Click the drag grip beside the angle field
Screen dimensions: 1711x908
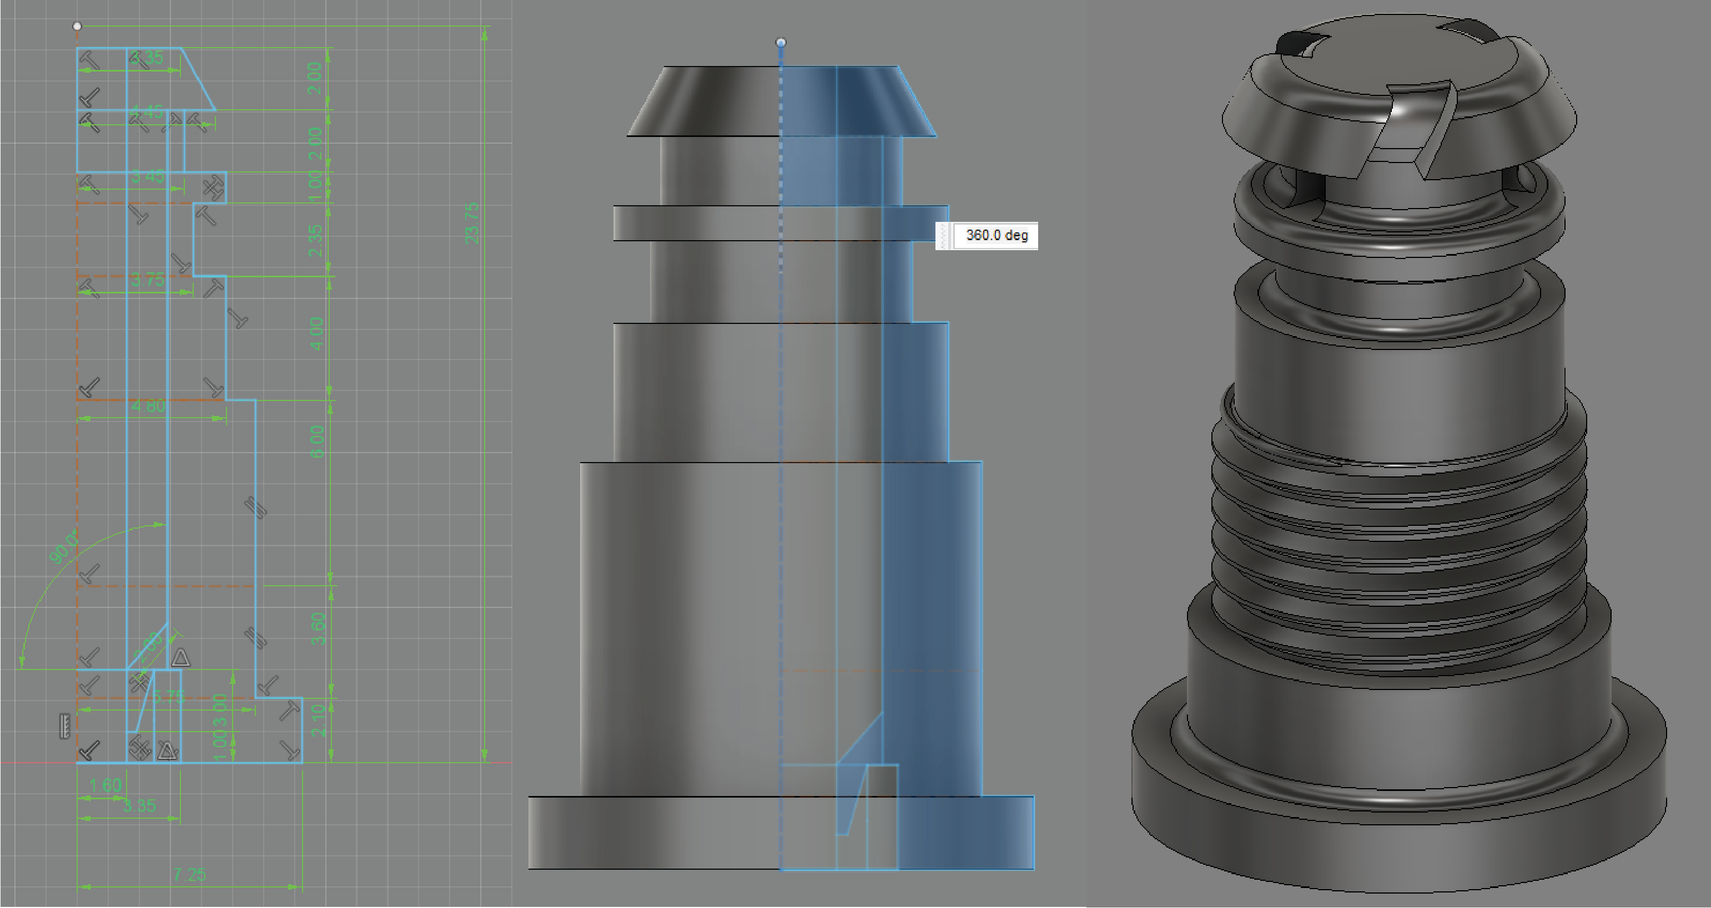944,236
